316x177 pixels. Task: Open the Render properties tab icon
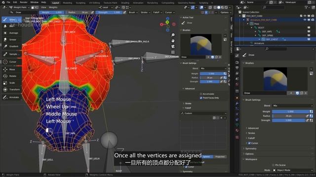(237, 62)
